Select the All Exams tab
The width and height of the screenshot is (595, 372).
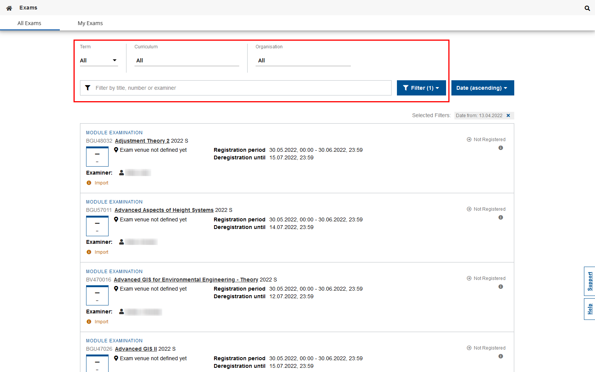point(29,23)
